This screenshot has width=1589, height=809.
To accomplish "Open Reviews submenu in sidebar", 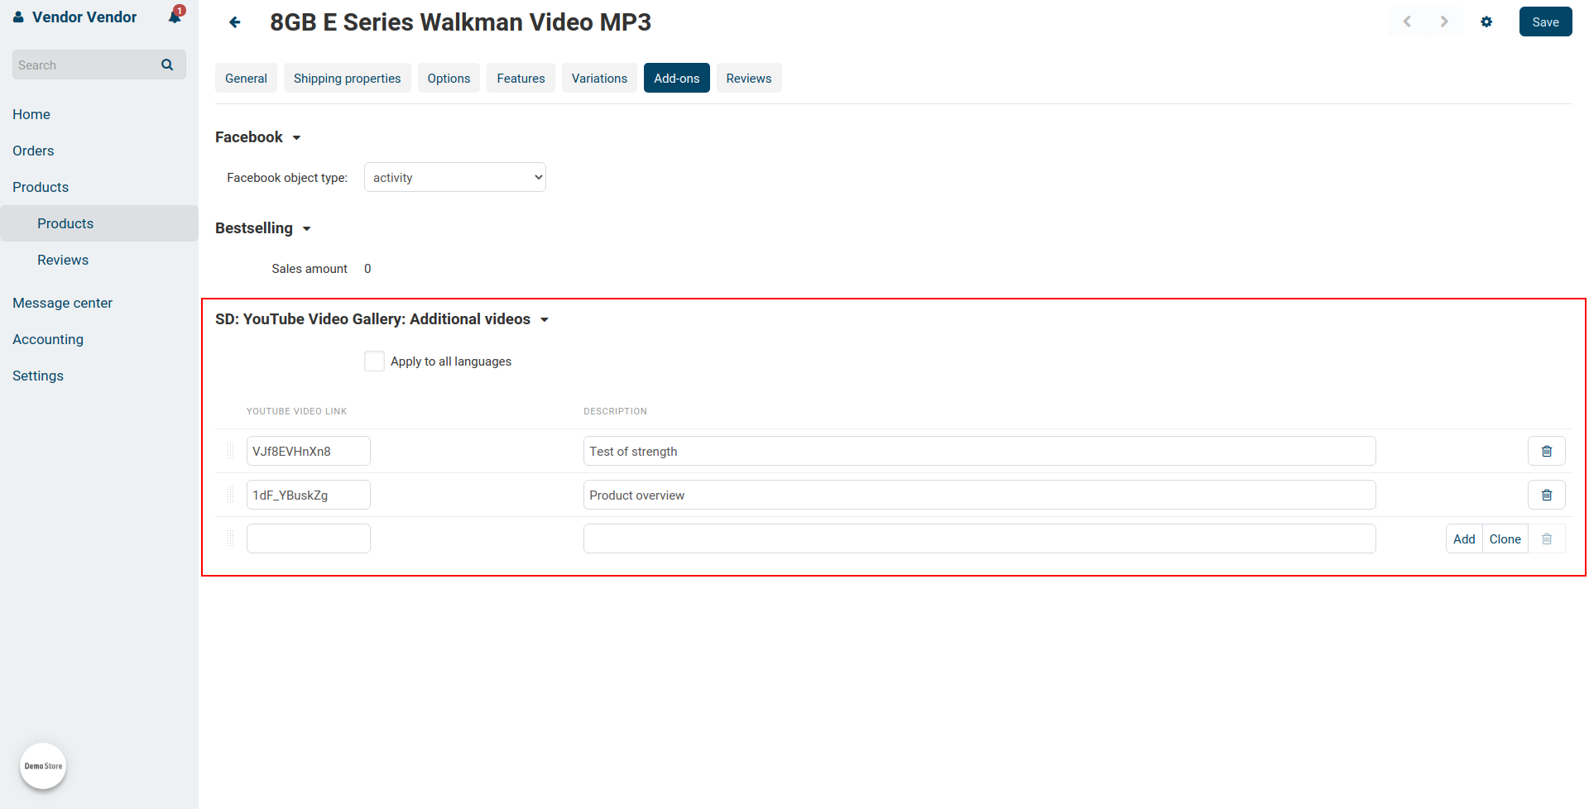I will point(63,260).
